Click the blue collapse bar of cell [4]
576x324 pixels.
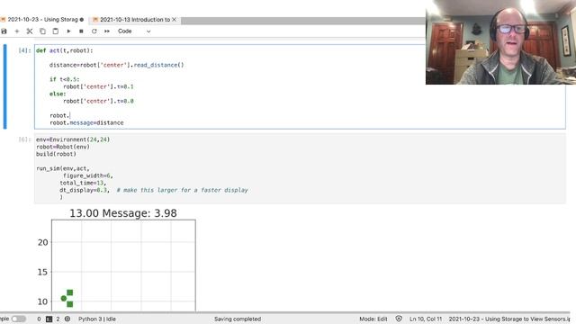click(4, 86)
